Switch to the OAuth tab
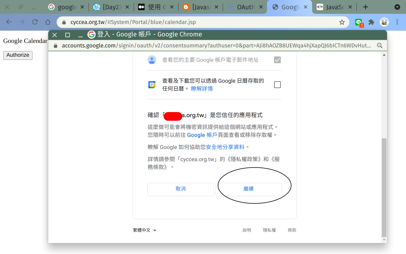406x254 pixels. point(245,7)
